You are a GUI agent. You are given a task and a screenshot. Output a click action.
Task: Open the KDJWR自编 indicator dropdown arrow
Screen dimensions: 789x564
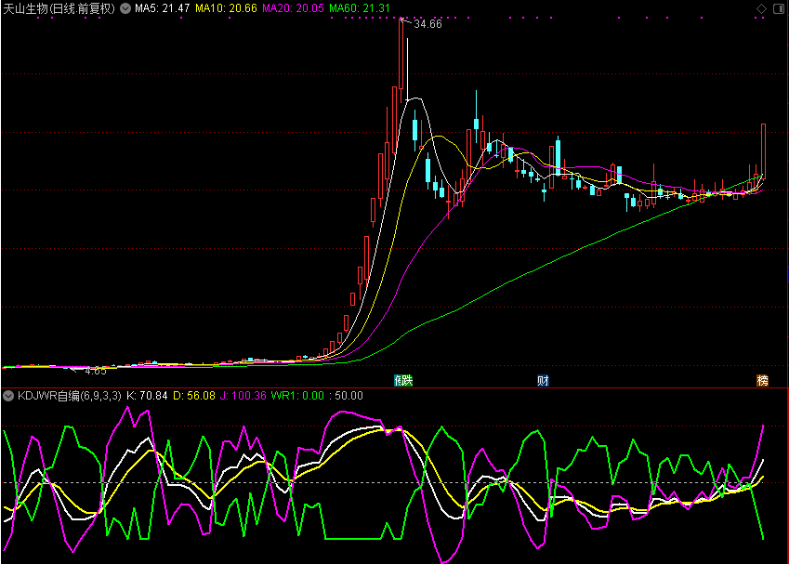8,396
